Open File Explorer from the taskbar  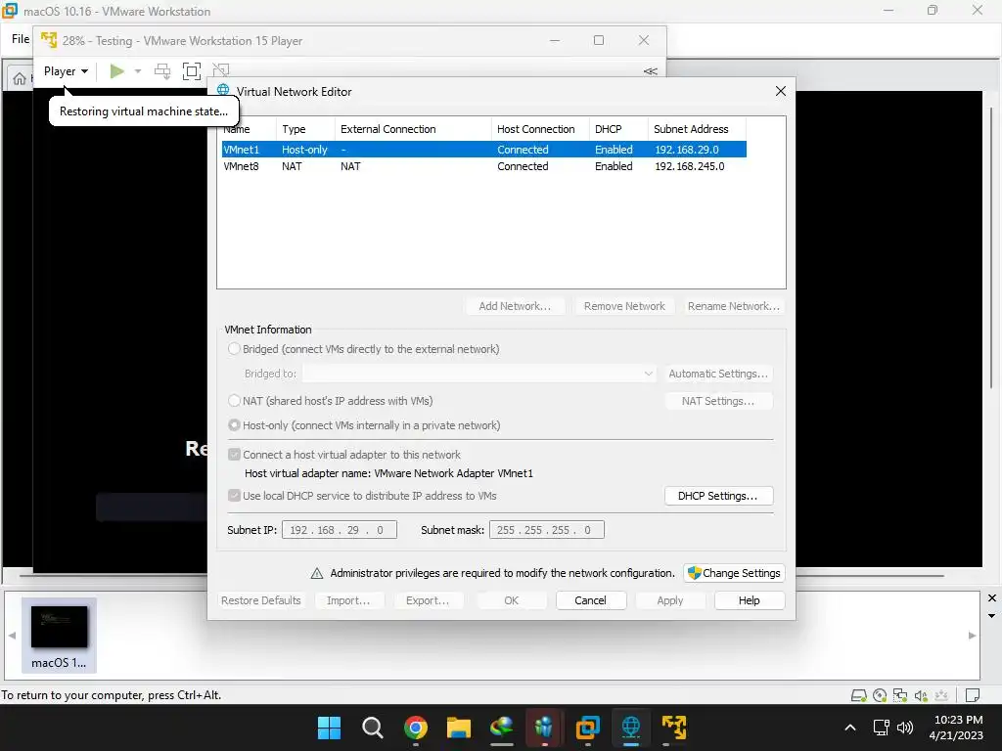tap(458, 728)
